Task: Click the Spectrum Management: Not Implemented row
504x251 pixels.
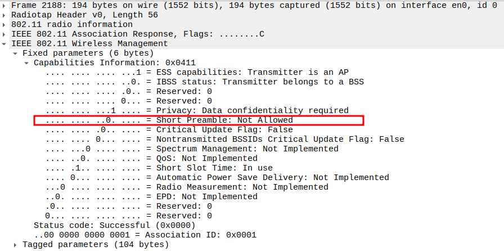Action: click(x=247, y=149)
